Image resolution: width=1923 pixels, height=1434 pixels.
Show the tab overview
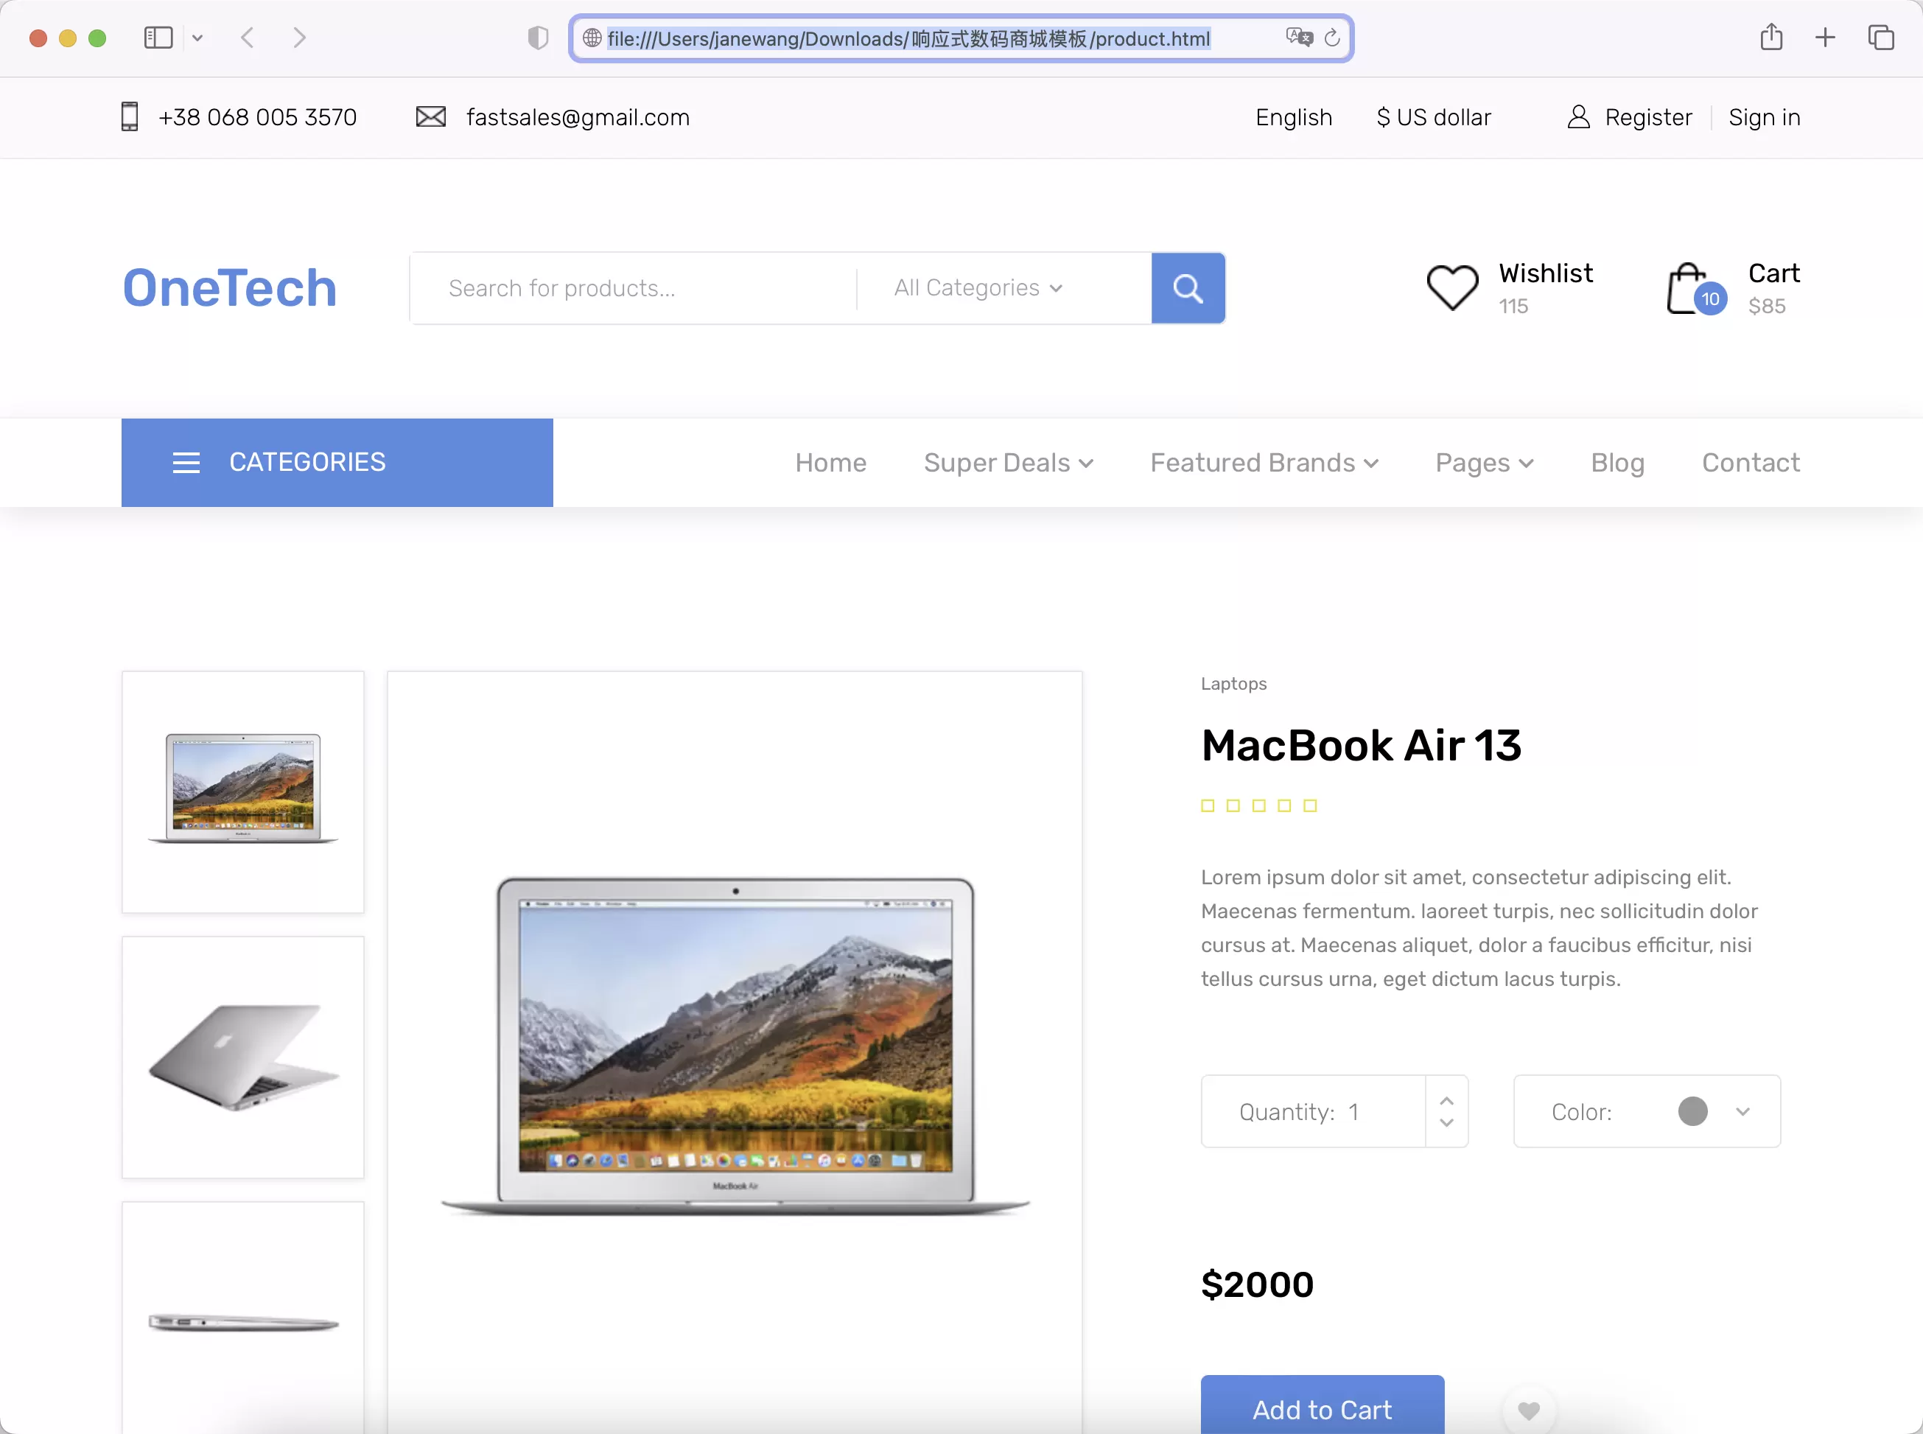pyautogui.click(x=1880, y=38)
